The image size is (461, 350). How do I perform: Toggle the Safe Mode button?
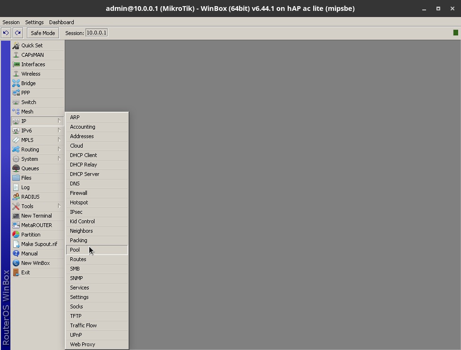tap(43, 33)
